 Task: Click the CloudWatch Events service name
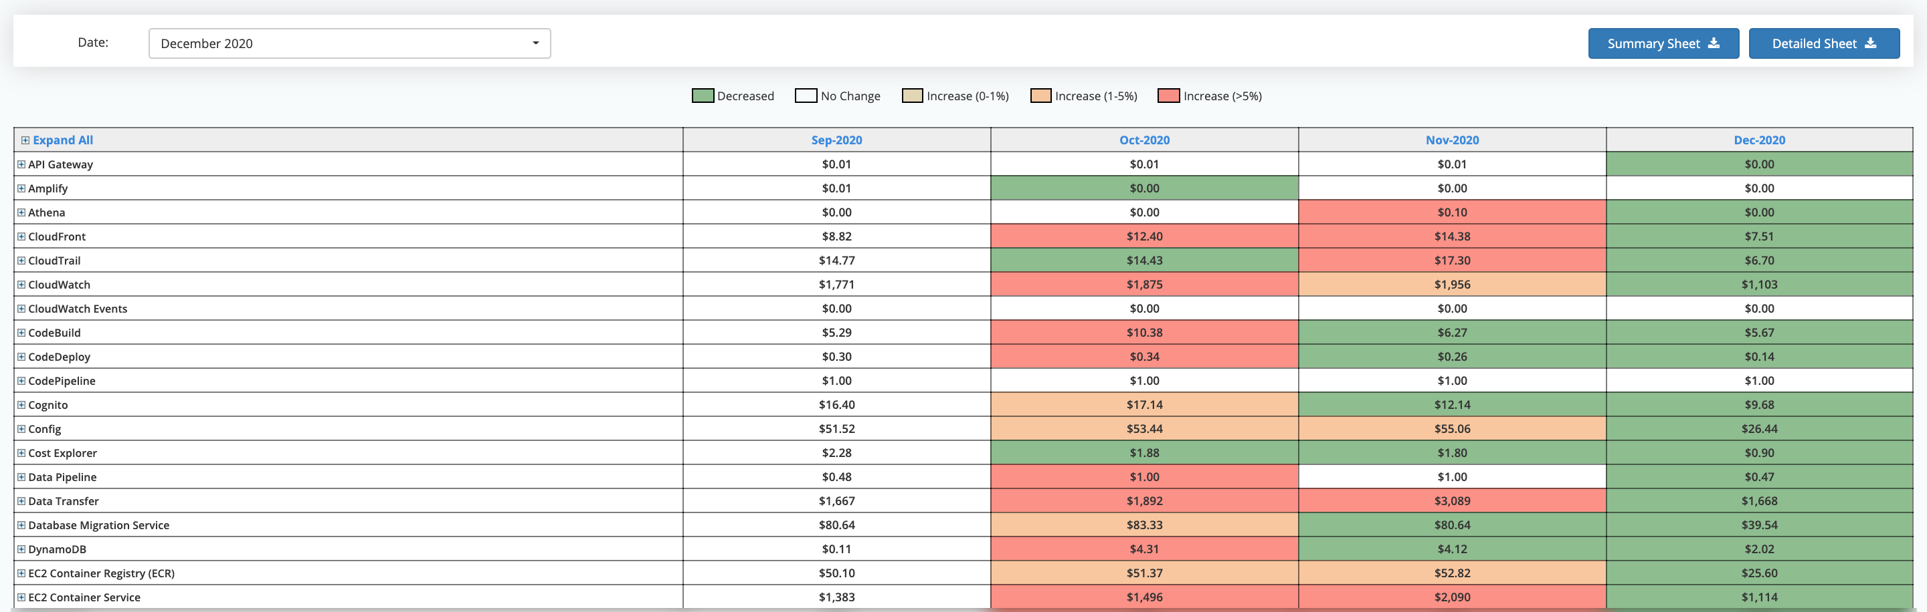click(x=78, y=309)
